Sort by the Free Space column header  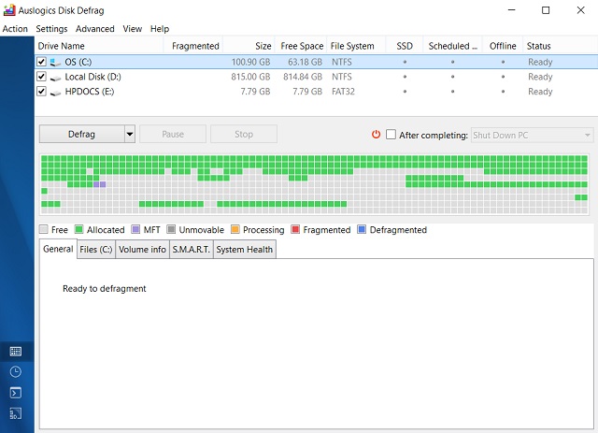tap(301, 46)
